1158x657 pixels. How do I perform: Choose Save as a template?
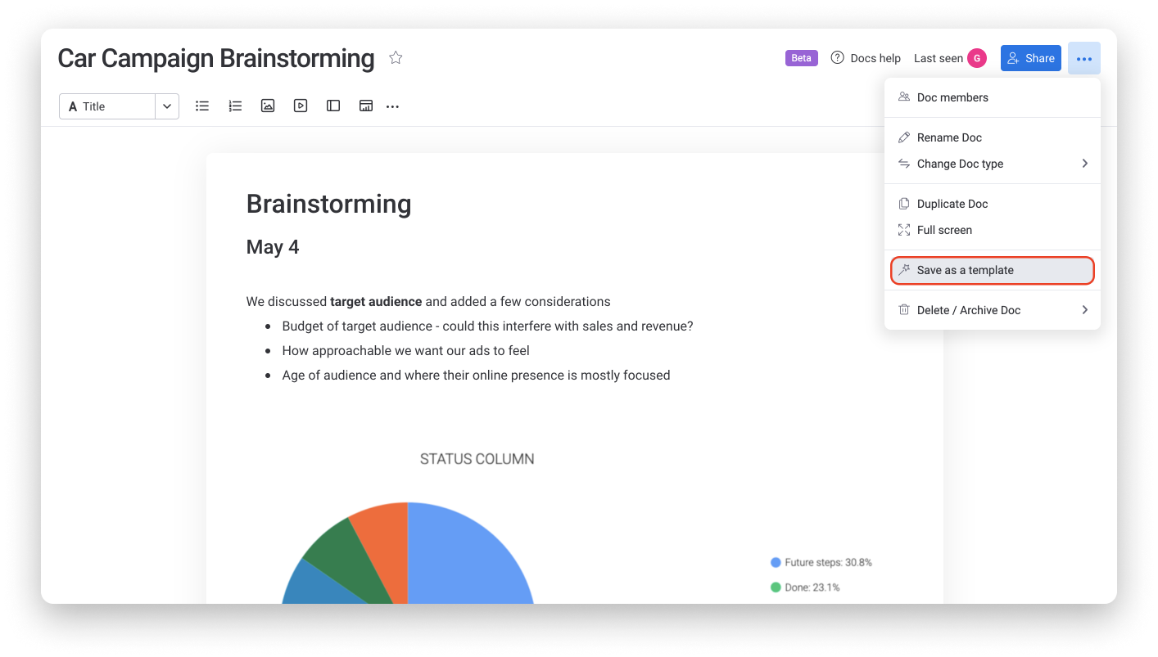(993, 270)
